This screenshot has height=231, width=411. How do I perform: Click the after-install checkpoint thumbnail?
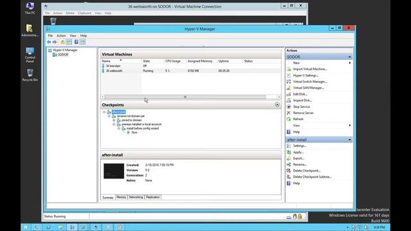114,171
